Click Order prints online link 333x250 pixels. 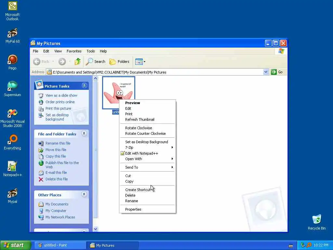click(x=60, y=102)
